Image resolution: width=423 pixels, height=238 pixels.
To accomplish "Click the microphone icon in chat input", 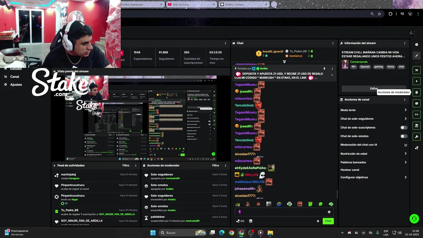I will 240,212.
